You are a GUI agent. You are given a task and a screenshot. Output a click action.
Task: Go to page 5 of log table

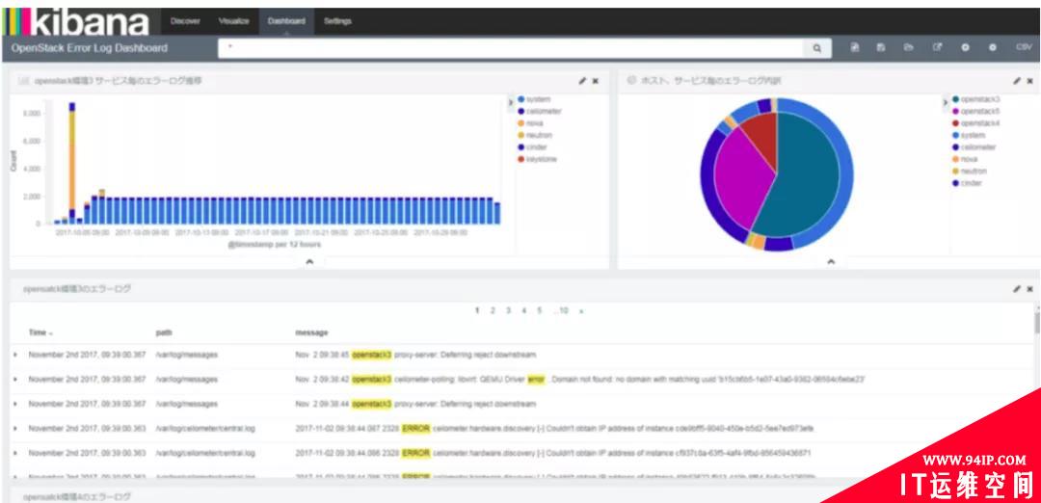539,310
